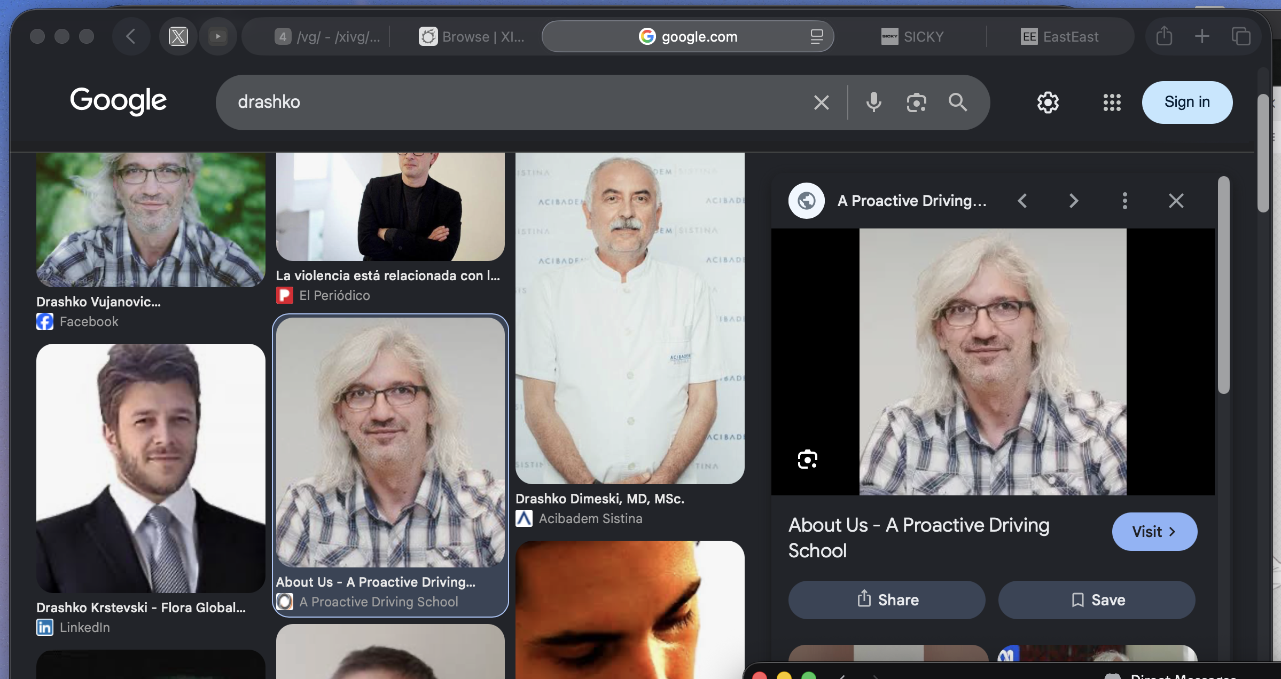The height and width of the screenshot is (679, 1281).
Task: Open the Google apps grid
Action: (1112, 102)
